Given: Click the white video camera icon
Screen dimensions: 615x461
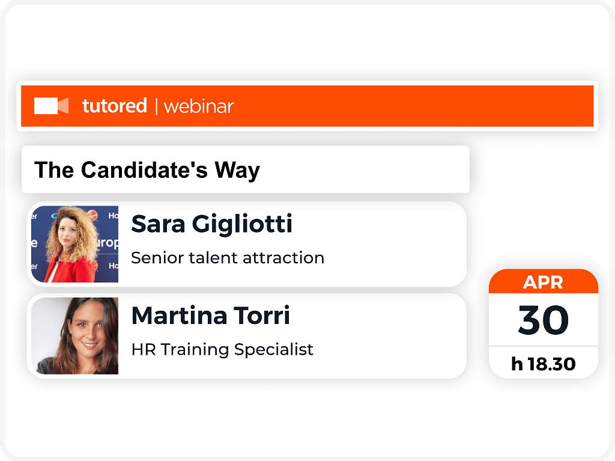Looking at the screenshot, I should (x=52, y=106).
